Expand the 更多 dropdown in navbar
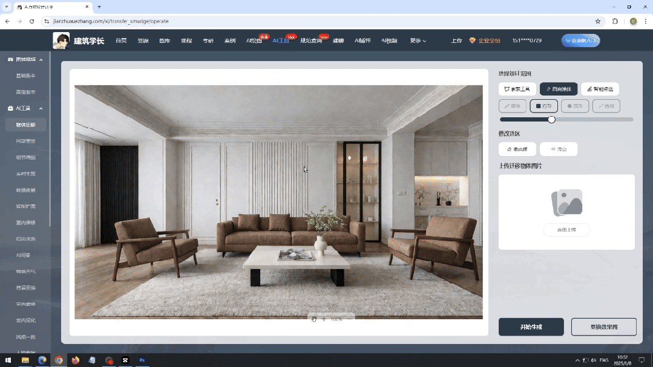 pyautogui.click(x=418, y=41)
